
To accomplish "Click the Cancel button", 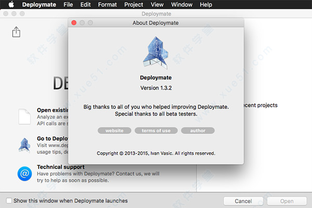I will [x=243, y=201].
